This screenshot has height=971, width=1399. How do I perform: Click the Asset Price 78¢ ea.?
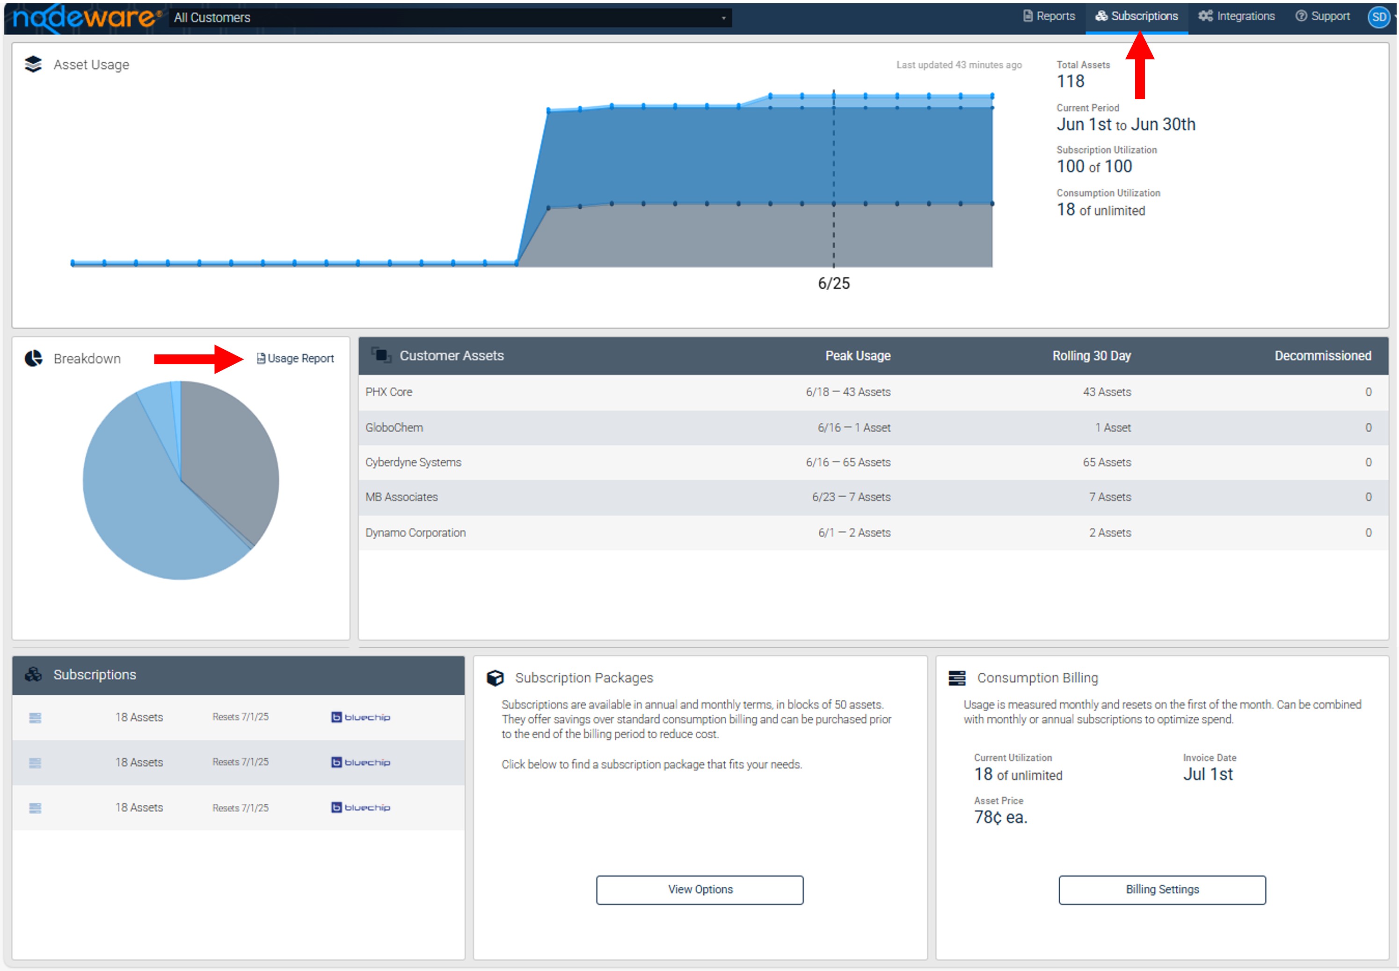click(1000, 817)
